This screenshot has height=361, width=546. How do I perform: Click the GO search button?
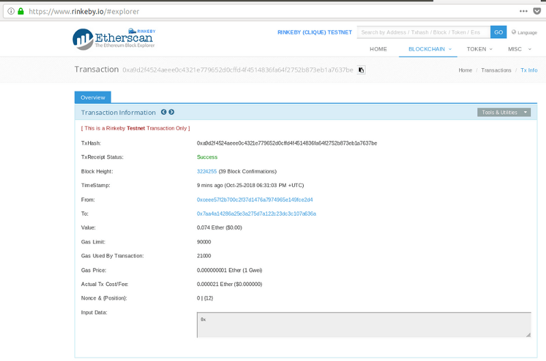pos(498,32)
